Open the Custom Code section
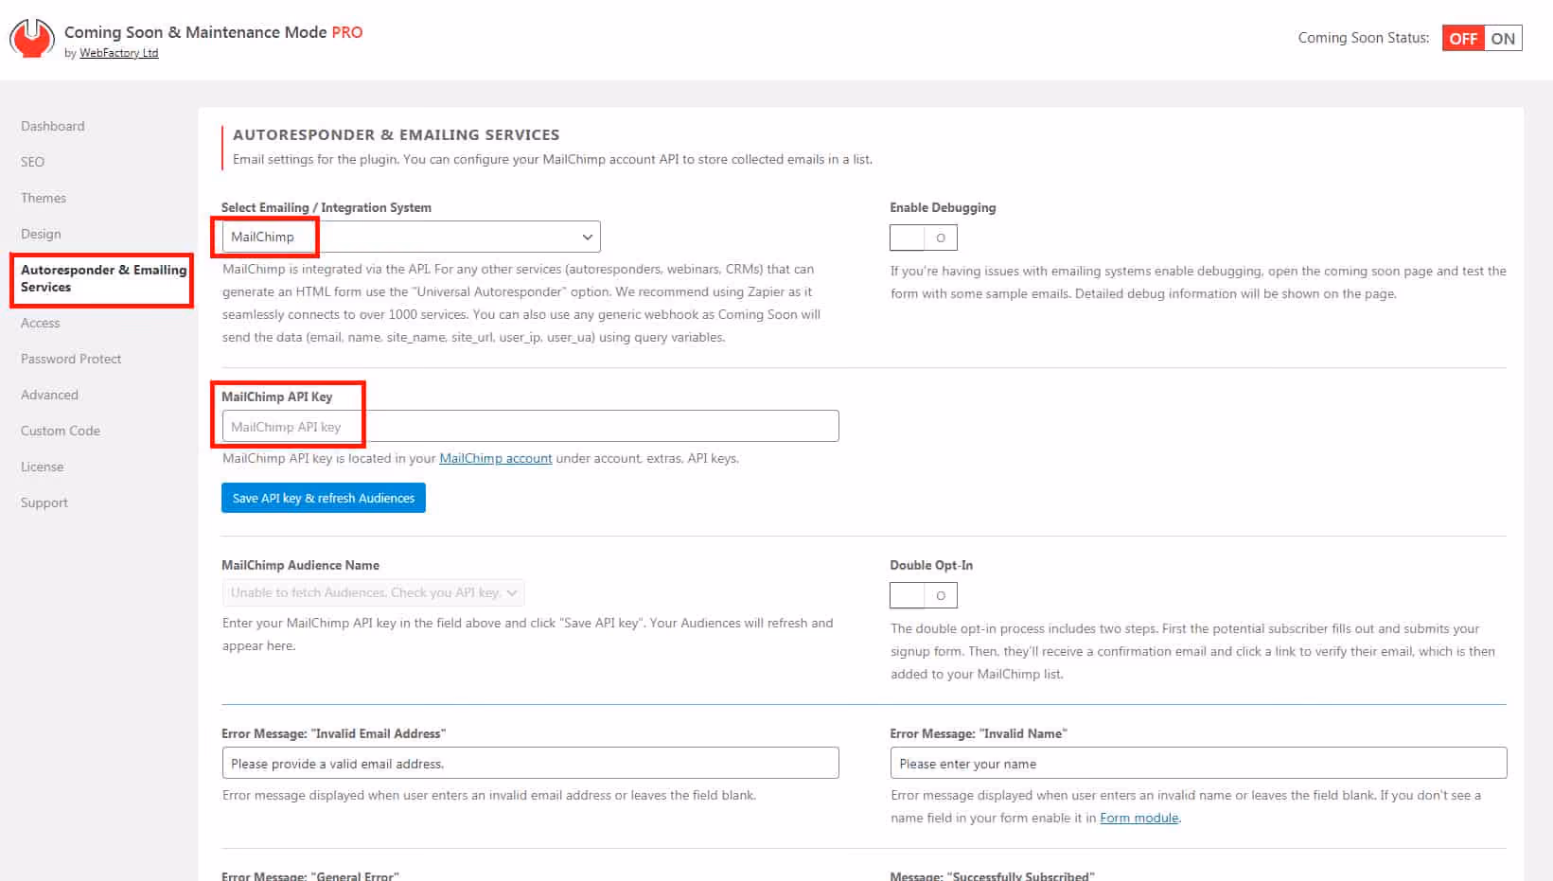Image resolution: width=1553 pixels, height=881 pixels. (61, 431)
